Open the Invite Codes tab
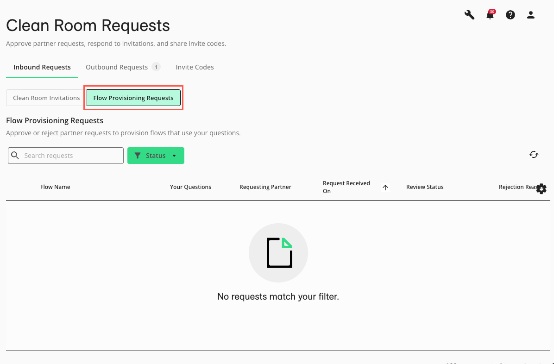Viewport: 554px width, 364px height. (x=195, y=67)
